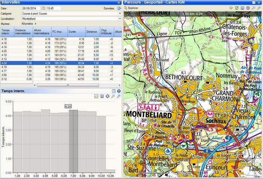Zoom in on the Temps interm. chart
This screenshot has width=263, height=179.
click(x=119, y=96)
